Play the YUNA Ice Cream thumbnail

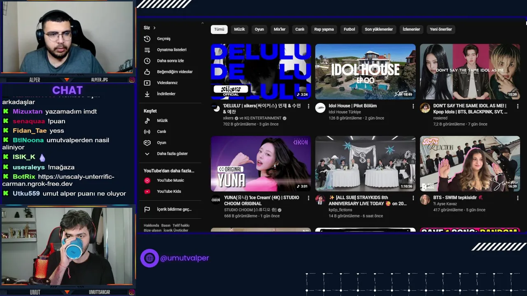[261, 164]
